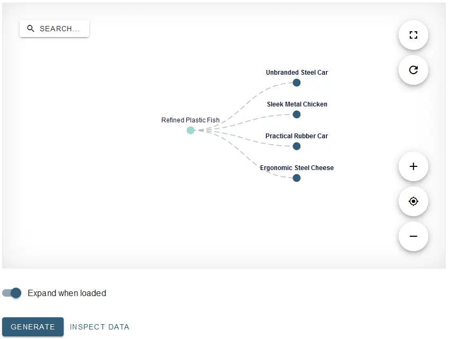Screen dimensions: 449x339
Task: Center the graph with the target icon
Action: [413, 201]
